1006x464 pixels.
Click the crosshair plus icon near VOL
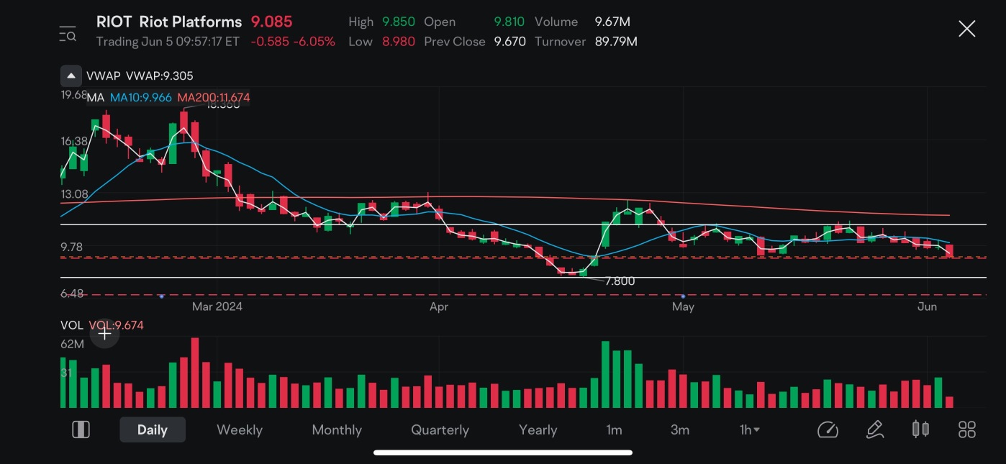click(x=104, y=334)
